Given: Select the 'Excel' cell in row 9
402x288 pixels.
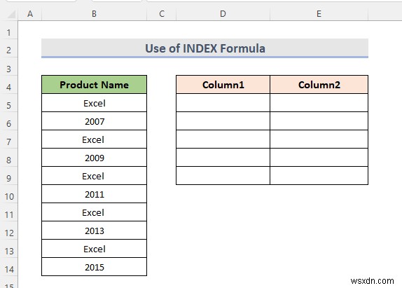Looking at the screenshot, I should click(x=94, y=176).
